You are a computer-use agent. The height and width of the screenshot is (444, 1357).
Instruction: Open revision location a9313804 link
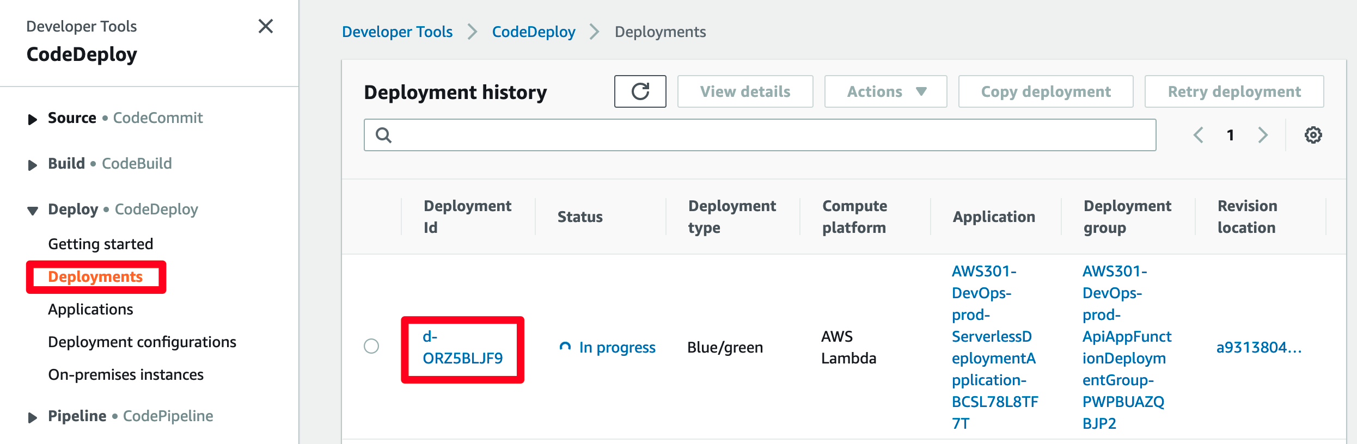tap(1259, 347)
